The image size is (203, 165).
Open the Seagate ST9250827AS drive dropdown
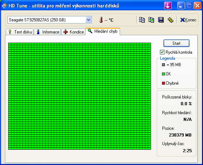(x=89, y=20)
